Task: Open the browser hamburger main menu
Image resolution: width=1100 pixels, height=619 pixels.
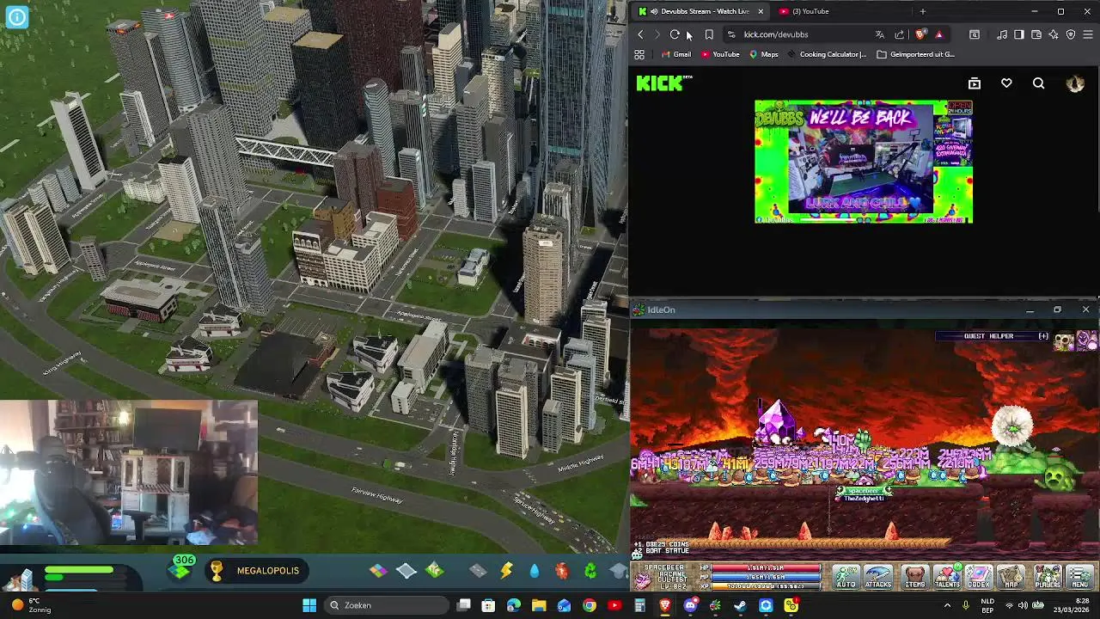Action: point(1088,34)
